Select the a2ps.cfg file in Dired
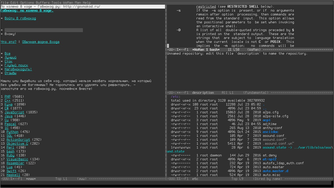 (271, 112)
